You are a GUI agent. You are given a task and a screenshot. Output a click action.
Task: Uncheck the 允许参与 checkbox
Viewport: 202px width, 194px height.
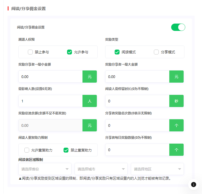69,52
